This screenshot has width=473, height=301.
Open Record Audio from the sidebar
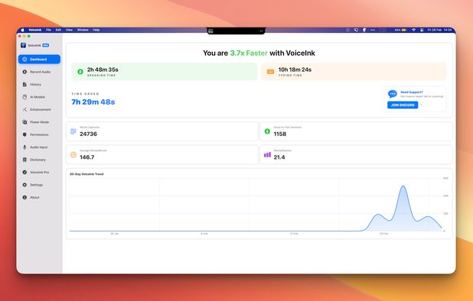coord(39,72)
